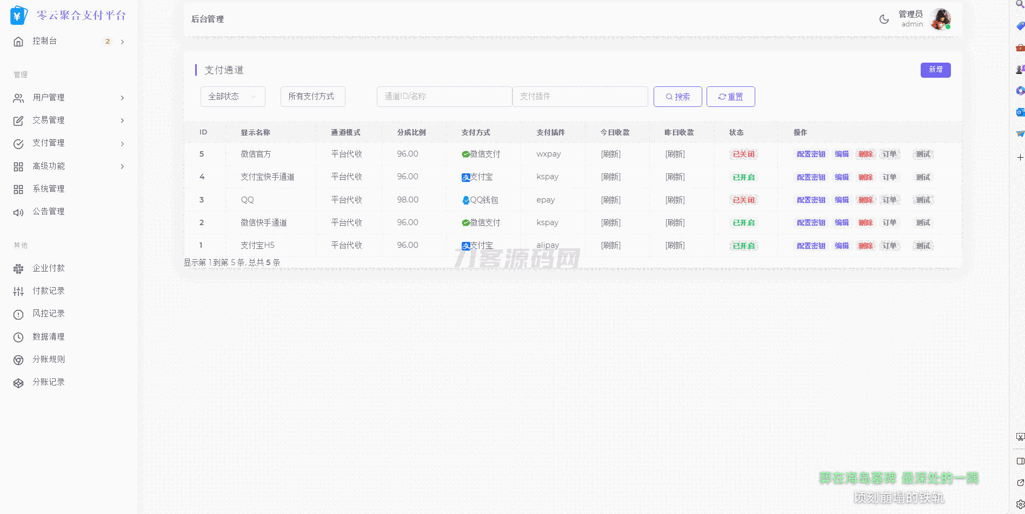Toggle 已开启 status for 支付宝快手通道
1025x514 pixels.
click(743, 178)
